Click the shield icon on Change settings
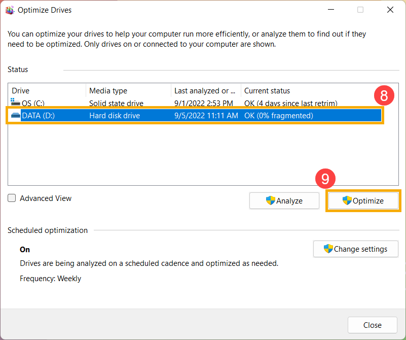 point(328,249)
